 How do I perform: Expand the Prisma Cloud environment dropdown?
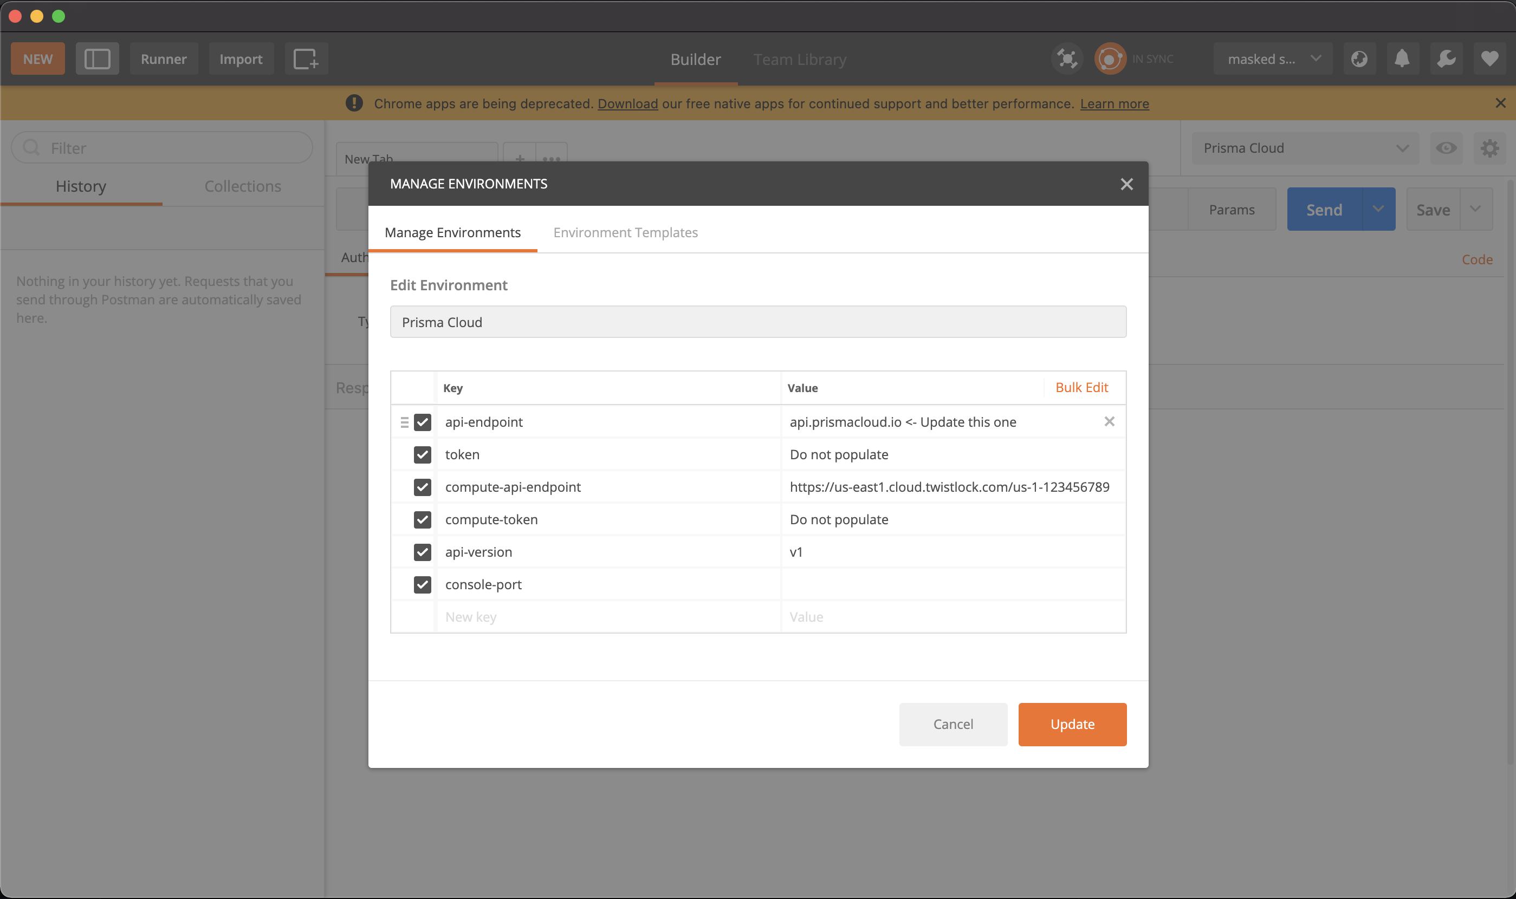point(1305,148)
